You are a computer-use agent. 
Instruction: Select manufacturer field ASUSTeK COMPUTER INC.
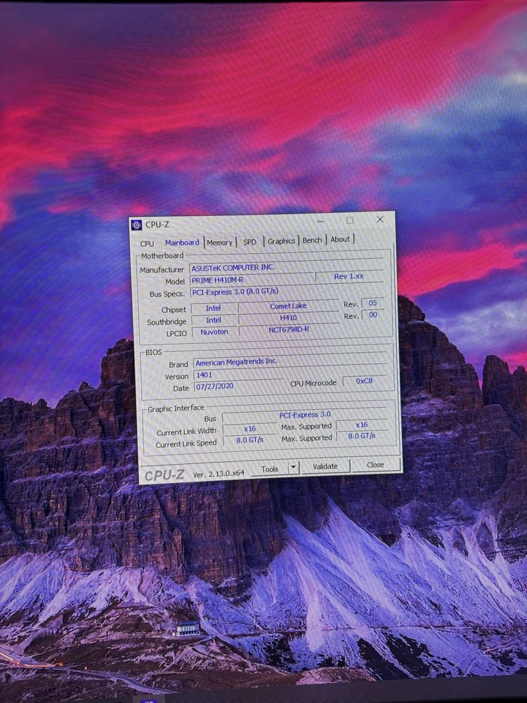click(287, 267)
